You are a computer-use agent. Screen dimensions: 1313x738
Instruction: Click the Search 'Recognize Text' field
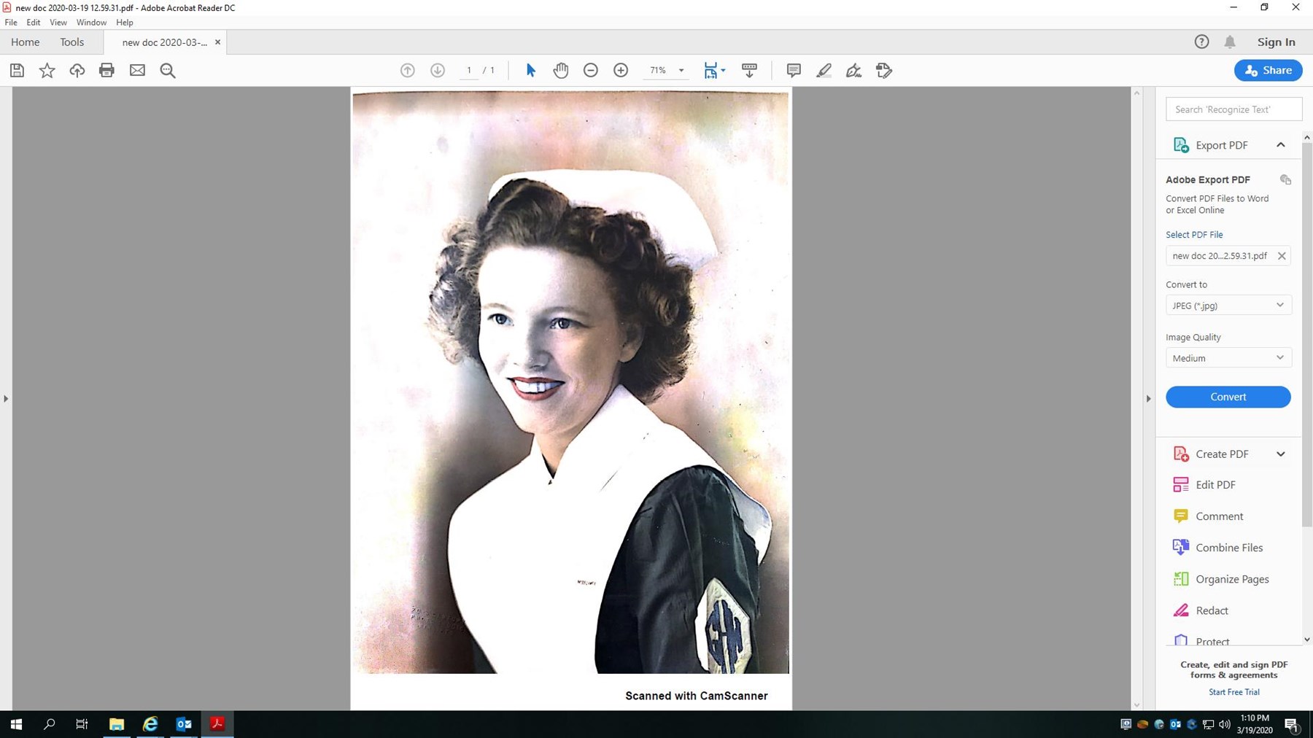click(1233, 109)
